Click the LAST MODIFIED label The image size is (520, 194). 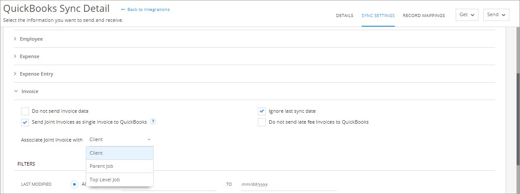coord(36,184)
